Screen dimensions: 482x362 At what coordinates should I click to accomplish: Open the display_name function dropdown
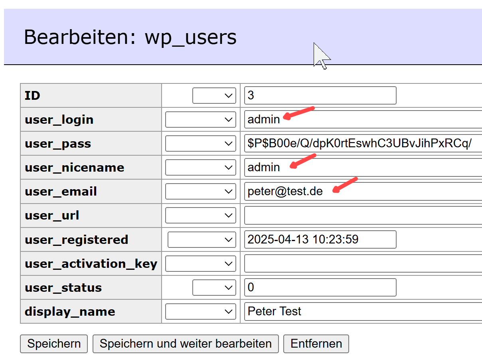point(200,311)
